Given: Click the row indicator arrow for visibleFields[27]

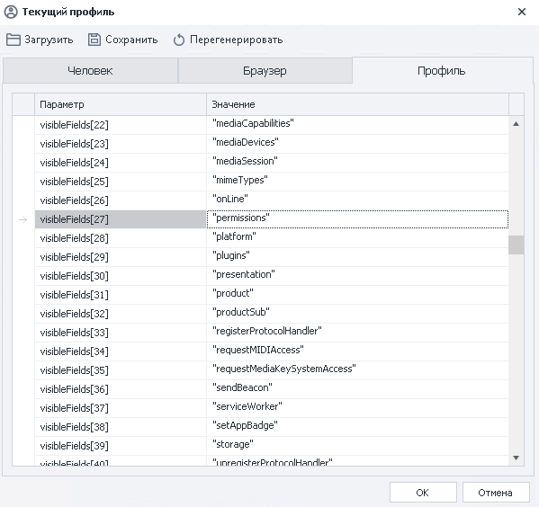Looking at the screenshot, I should tap(23, 219).
